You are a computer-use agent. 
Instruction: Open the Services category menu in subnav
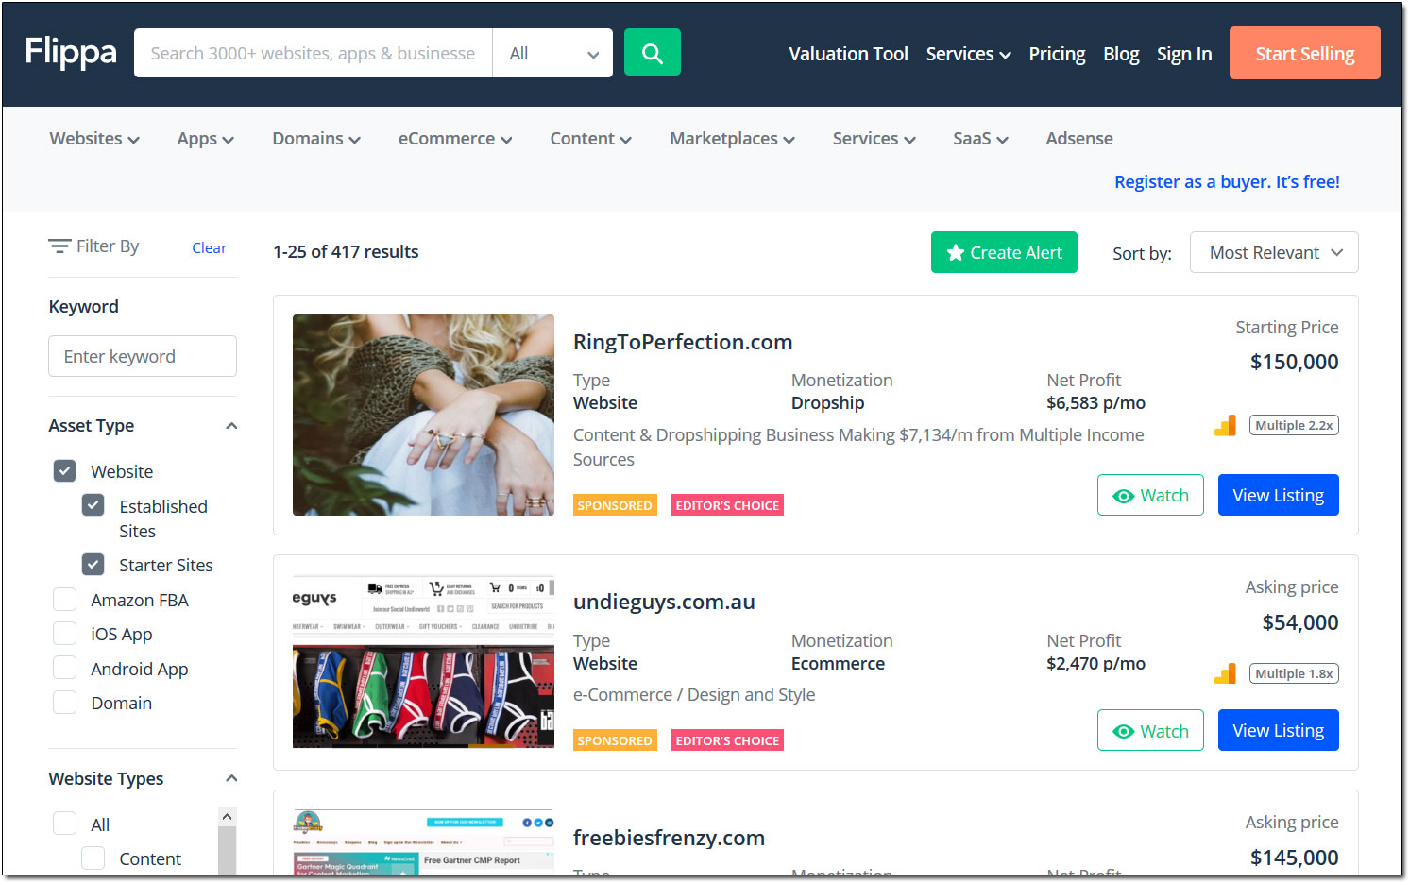point(874,139)
